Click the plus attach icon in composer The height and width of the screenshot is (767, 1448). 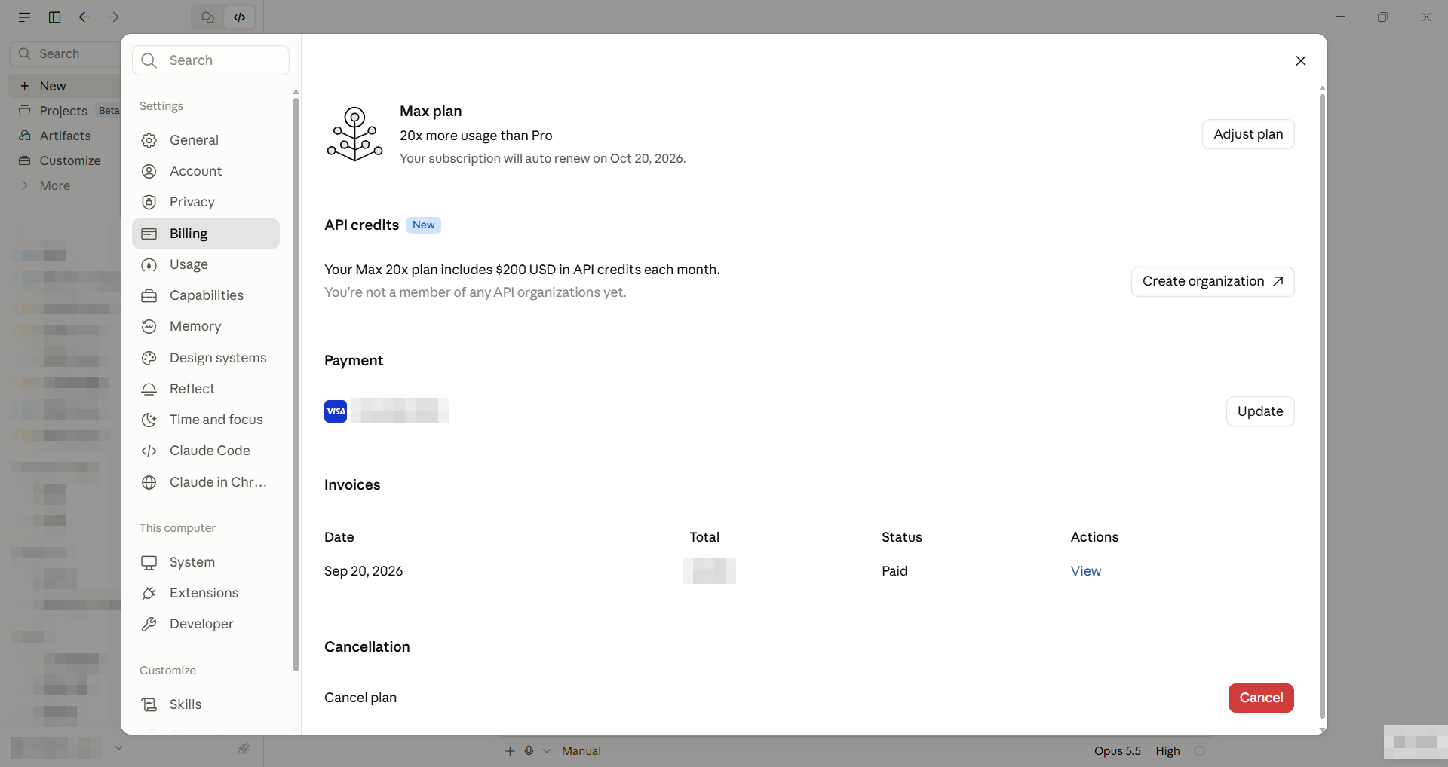(x=510, y=751)
